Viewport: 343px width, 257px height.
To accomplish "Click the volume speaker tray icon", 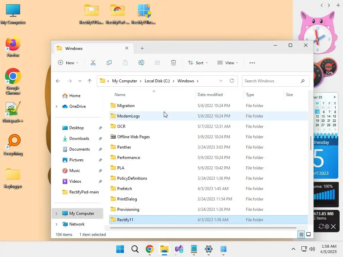I will tap(312, 249).
